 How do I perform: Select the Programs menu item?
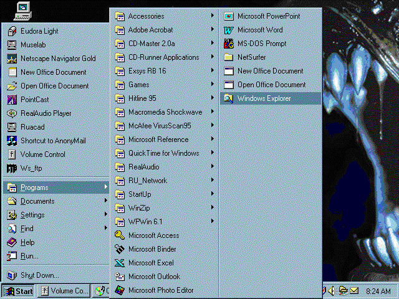pos(56,187)
